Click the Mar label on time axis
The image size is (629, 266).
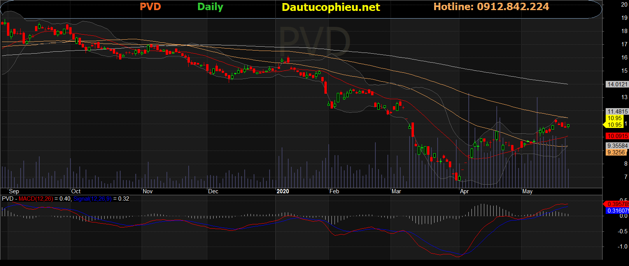point(396,191)
